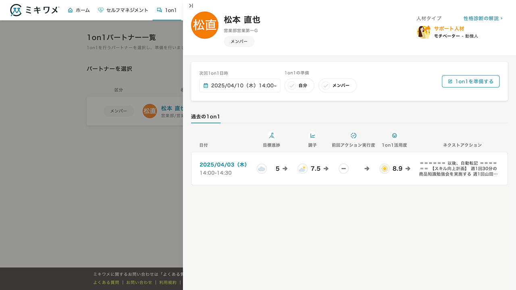Click the score value 8.9
516x290 pixels.
click(397, 169)
